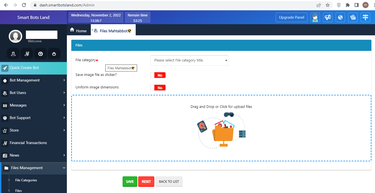This screenshot has width=375, height=193.
Task: Click the 'Wednesday, November 2, 2022' date box
Action: coord(96,18)
